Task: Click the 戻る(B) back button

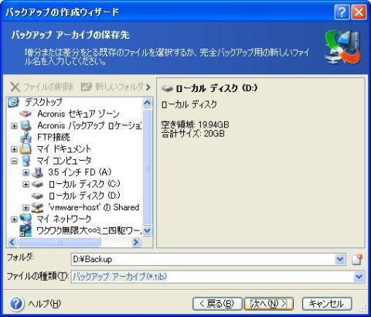Action: point(217,304)
